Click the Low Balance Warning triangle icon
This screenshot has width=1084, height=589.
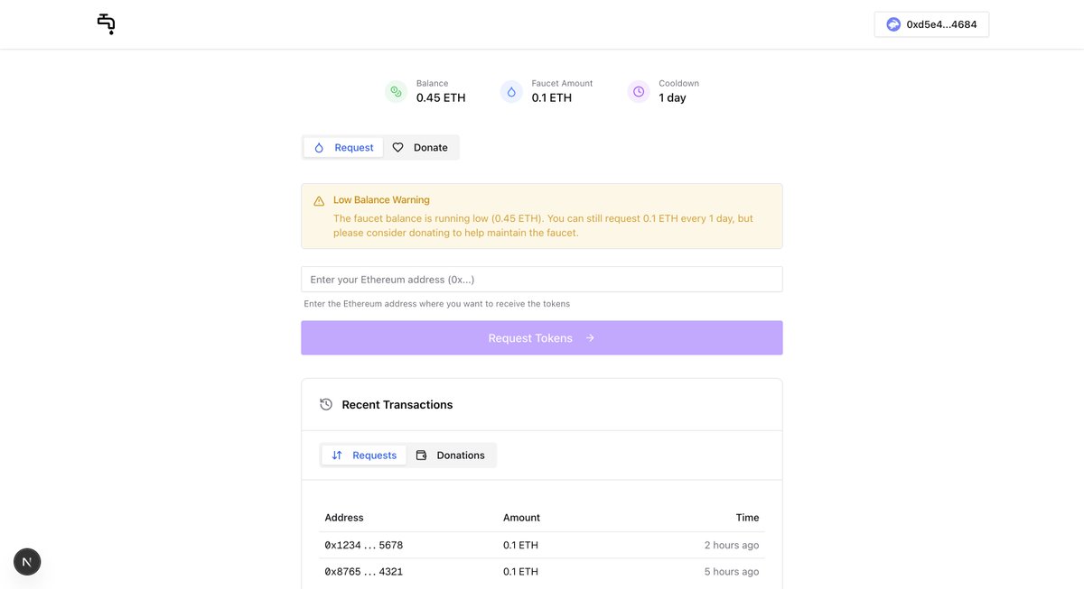(x=319, y=201)
